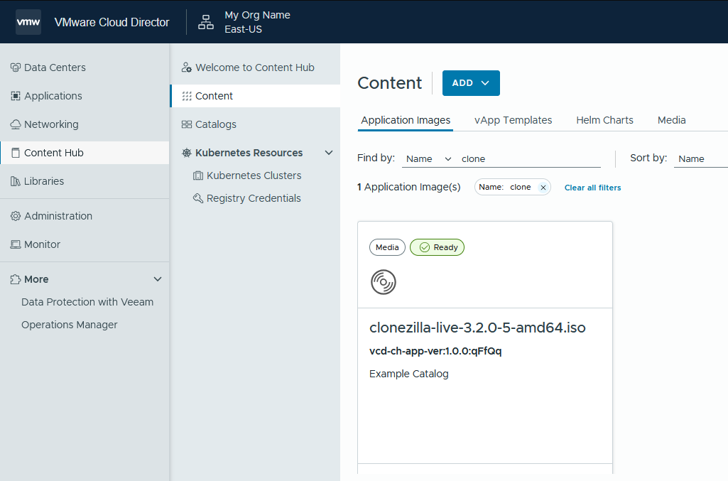Open the Sort by Name dropdown
Viewport: 728px width, 481px height.
click(x=701, y=158)
